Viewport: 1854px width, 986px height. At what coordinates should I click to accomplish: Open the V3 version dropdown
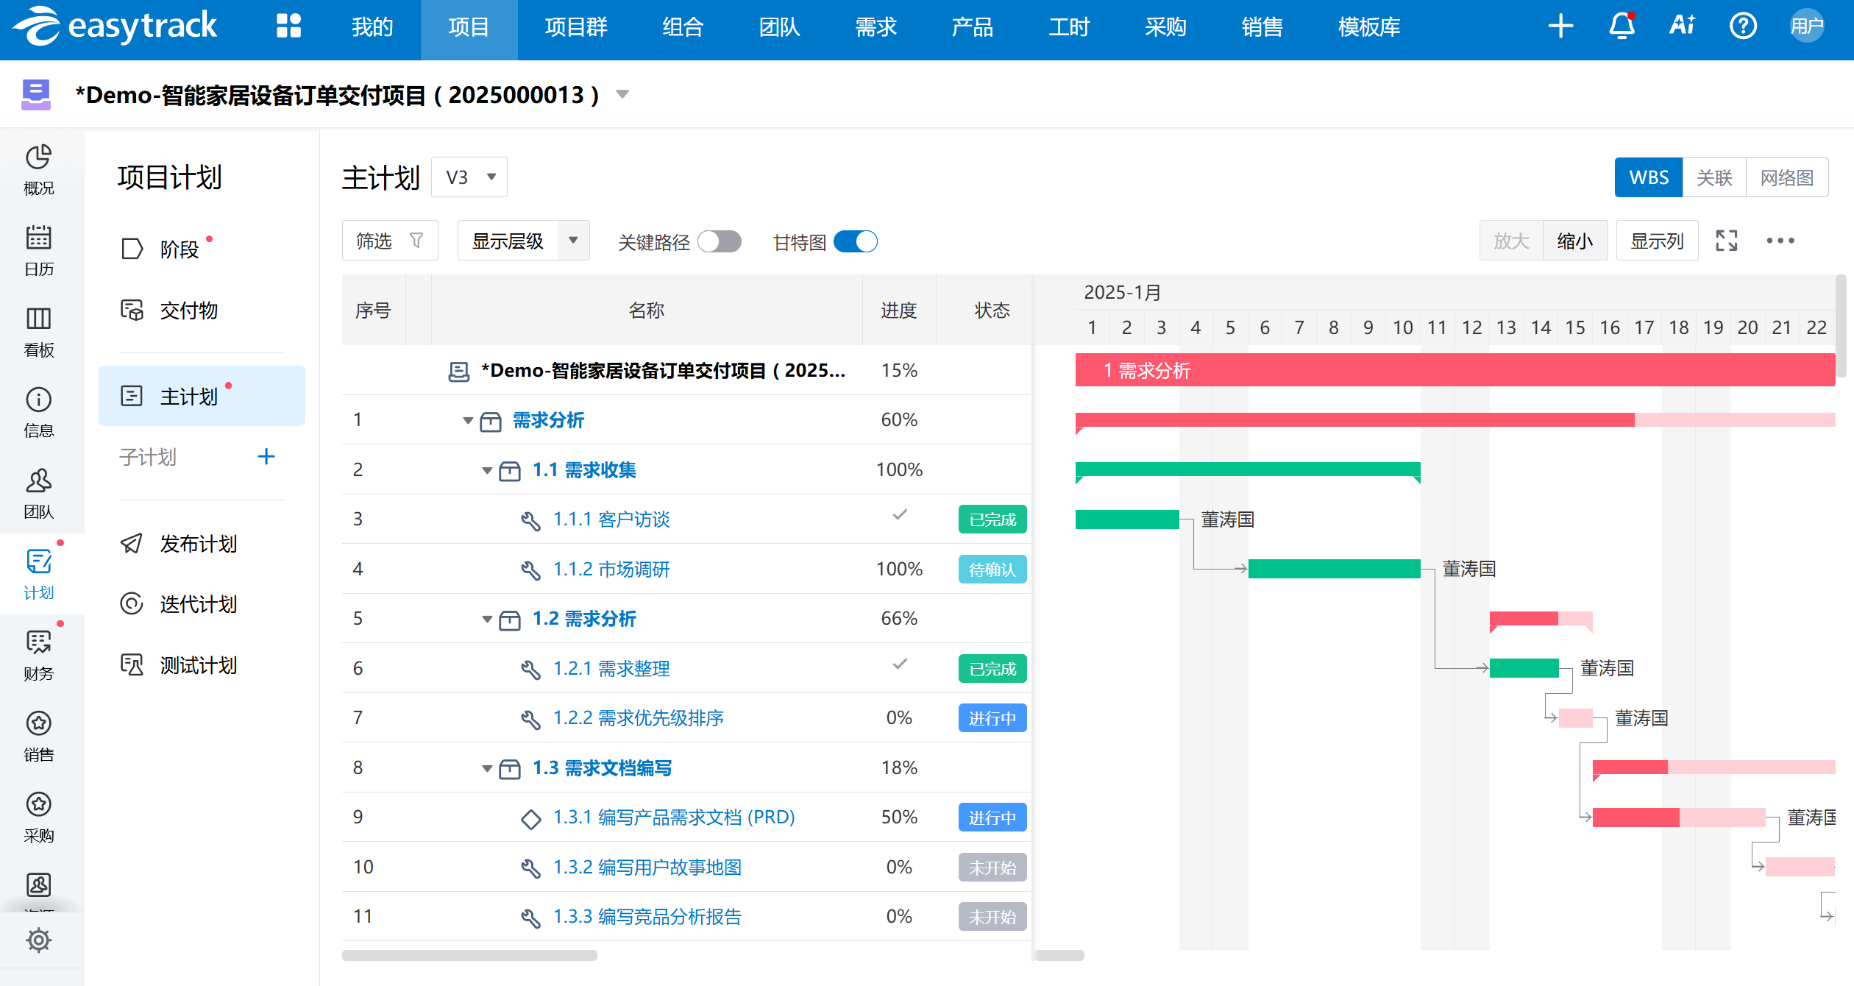click(469, 177)
